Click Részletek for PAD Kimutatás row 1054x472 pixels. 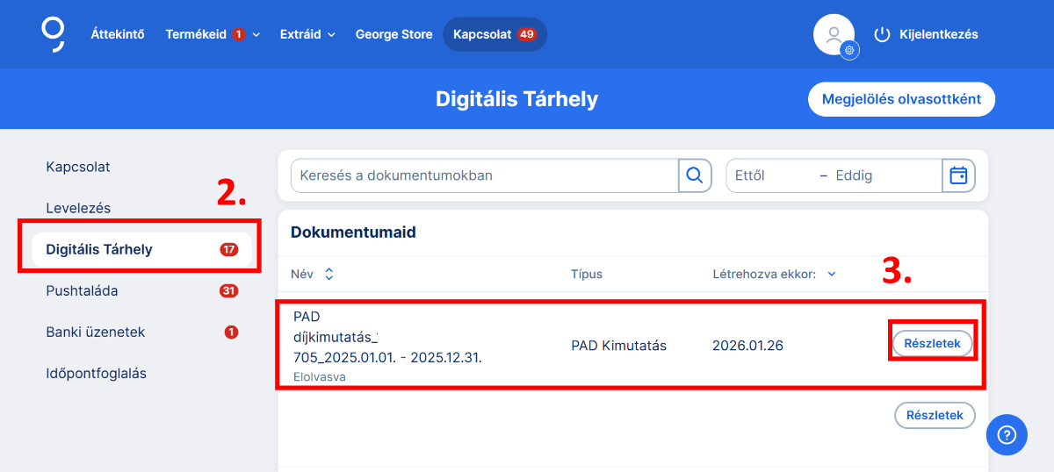tap(933, 343)
